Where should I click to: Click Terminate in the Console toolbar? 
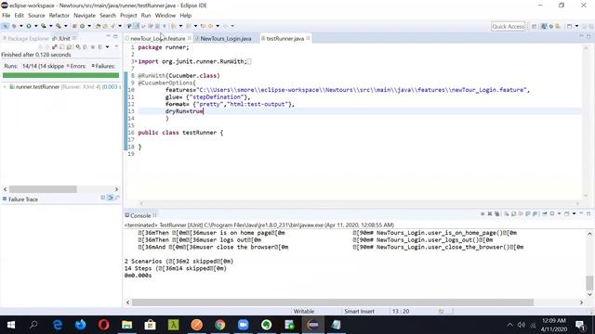point(483,214)
